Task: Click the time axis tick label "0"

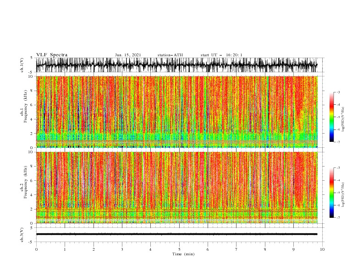Action: click(36, 249)
